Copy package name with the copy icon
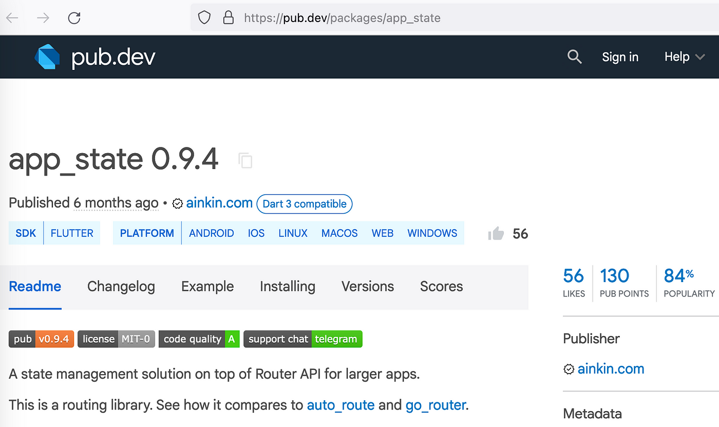 (245, 160)
